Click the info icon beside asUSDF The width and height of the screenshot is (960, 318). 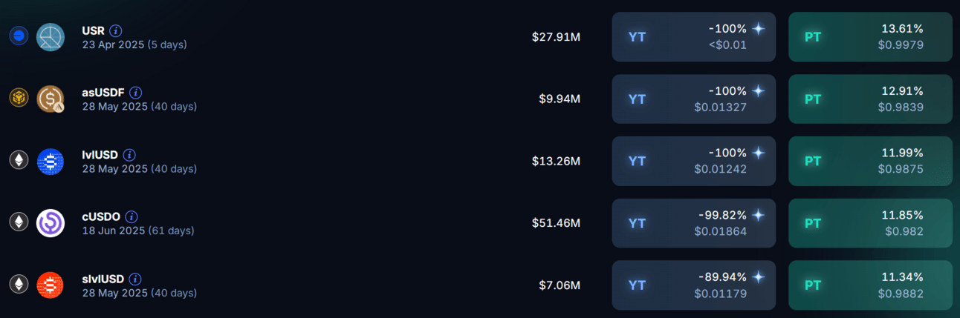click(x=136, y=93)
